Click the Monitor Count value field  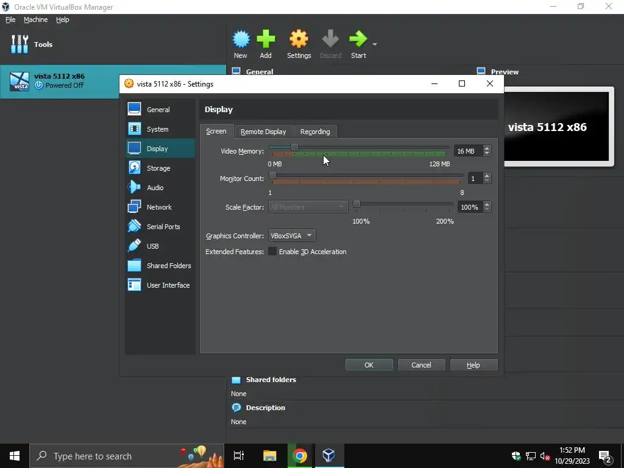pos(475,179)
